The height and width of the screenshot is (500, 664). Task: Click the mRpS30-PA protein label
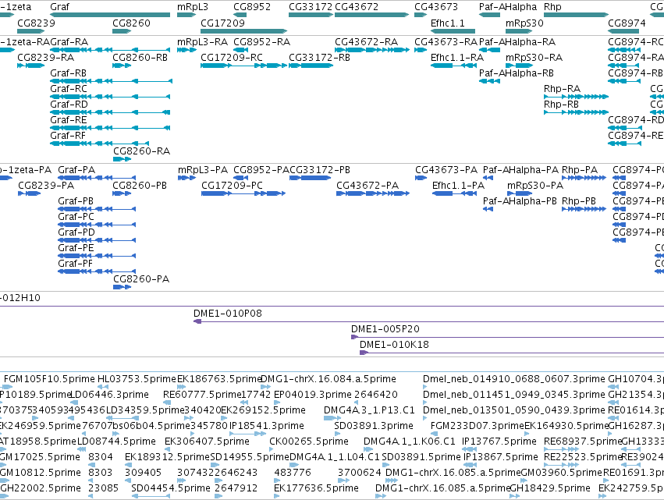point(535,186)
